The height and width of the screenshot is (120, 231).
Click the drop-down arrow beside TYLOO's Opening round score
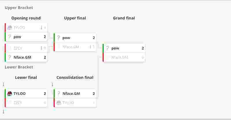(41, 28)
